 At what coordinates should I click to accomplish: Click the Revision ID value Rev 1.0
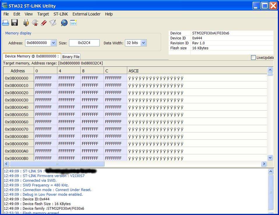pos(198,43)
